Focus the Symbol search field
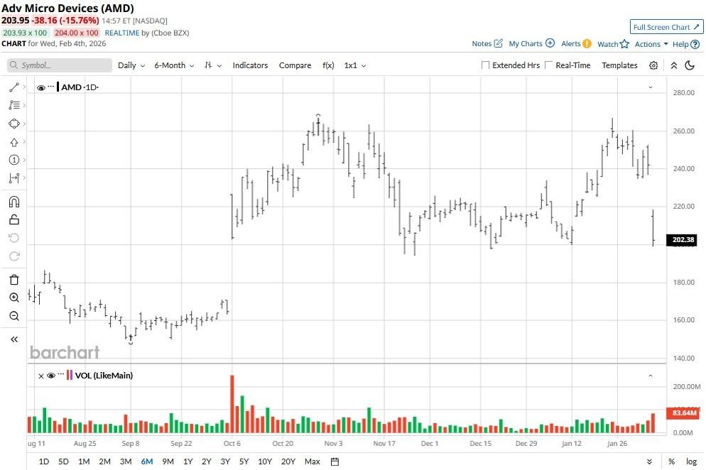The width and height of the screenshot is (706, 470). [x=60, y=65]
